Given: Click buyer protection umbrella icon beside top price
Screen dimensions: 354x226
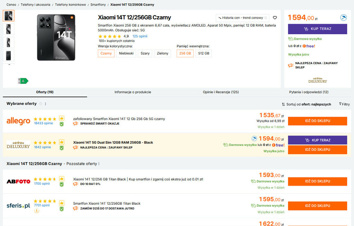Looking at the screenshot, I should (x=343, y=18).
